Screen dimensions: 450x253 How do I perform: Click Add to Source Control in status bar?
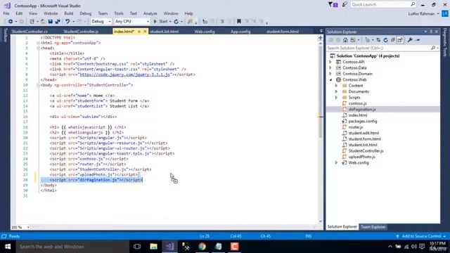(421, 236)
